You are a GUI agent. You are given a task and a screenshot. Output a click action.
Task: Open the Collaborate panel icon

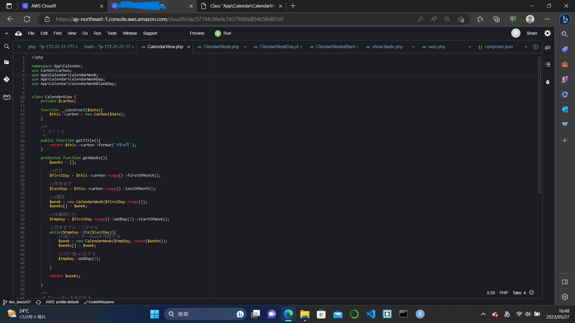tap(548, 48)
